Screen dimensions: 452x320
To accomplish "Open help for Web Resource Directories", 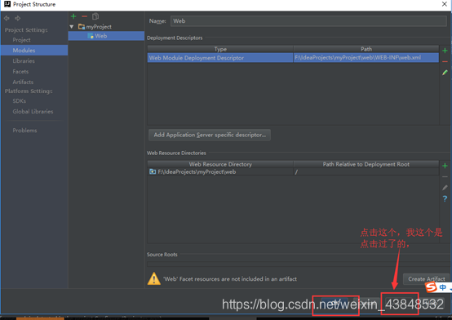I will (x=445, y=198).
